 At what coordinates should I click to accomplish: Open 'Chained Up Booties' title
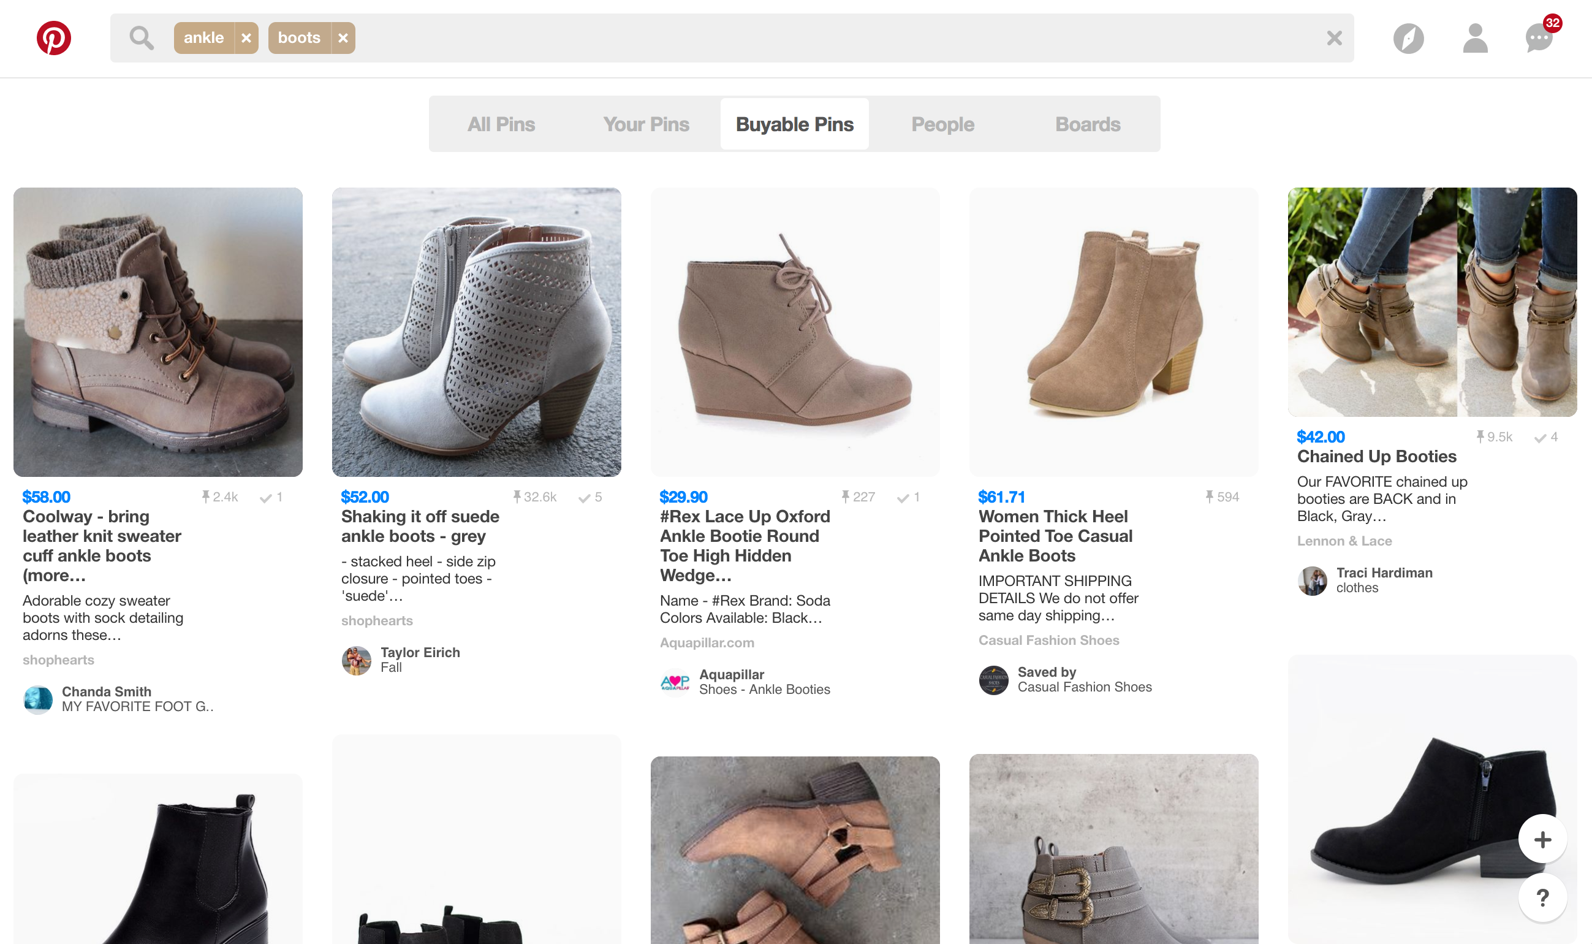1376,457
